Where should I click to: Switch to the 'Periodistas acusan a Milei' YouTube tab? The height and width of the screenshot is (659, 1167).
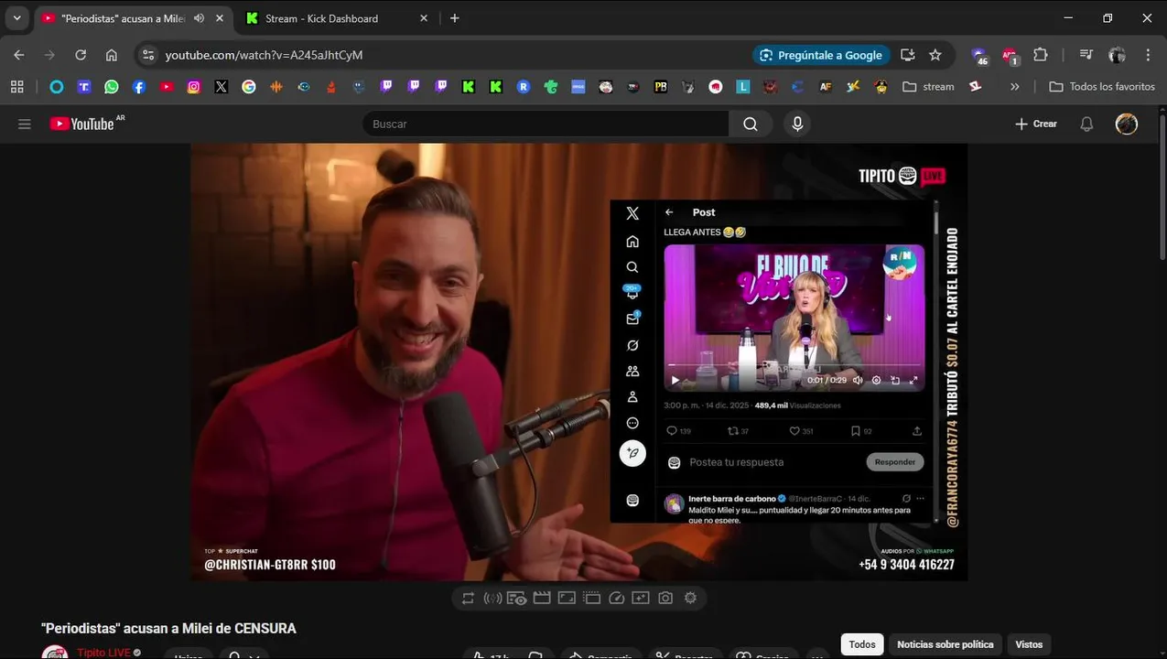pyautogui.click(x=122, y=18)
